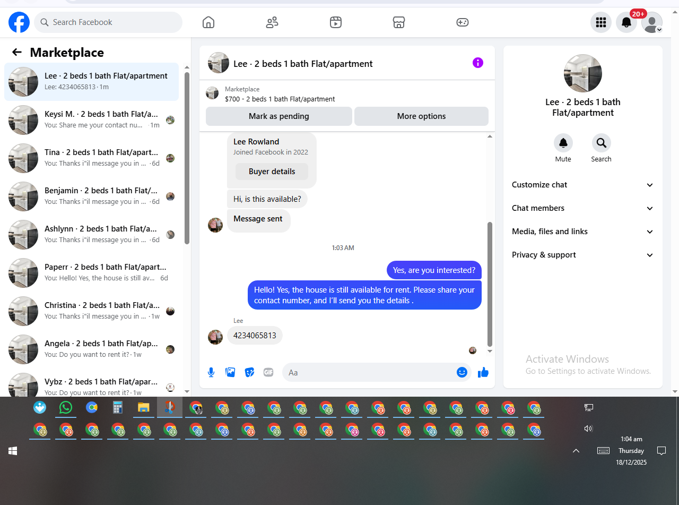The height and width of the screenshot is (505, 679).
Task: Expand Privacy & support section
Action: (x=582, y=255)
